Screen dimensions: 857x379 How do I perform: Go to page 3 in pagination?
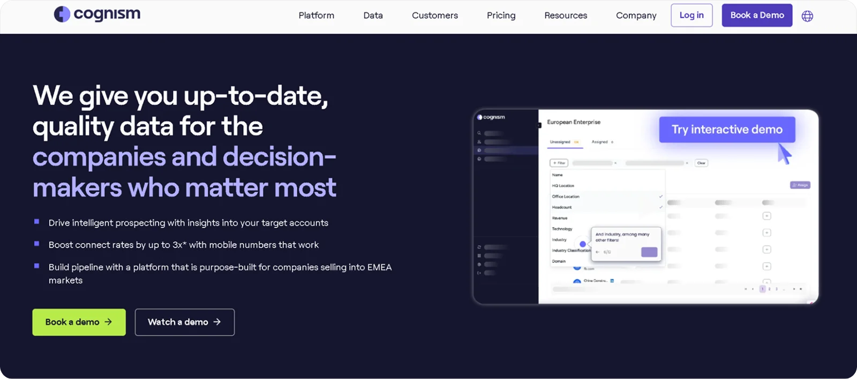click(x=777, y=289)
